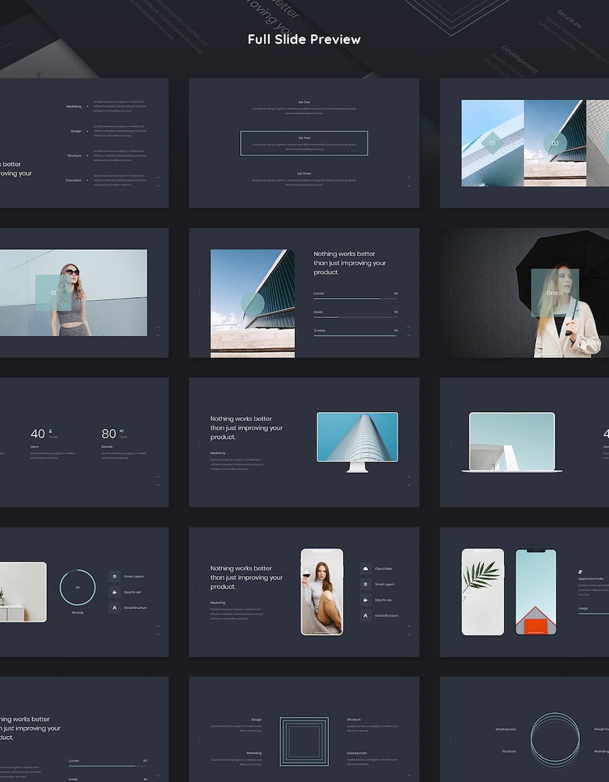This screenshot has height=782, width=609.
Task: Click the Good Structure icon beside the phone mockup
Action: 365,615
